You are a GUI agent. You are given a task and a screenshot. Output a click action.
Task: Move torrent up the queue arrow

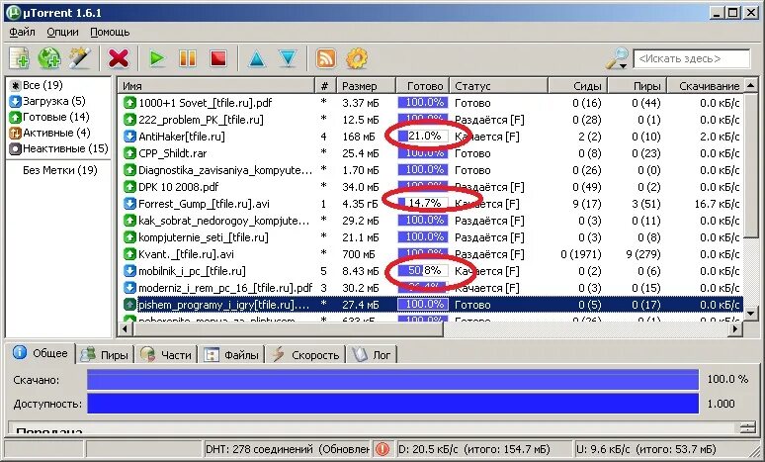pos(257,58)
